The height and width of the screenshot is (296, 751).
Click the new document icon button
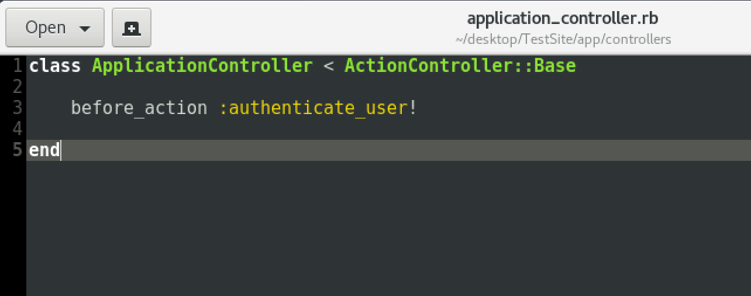coord(132,27)
